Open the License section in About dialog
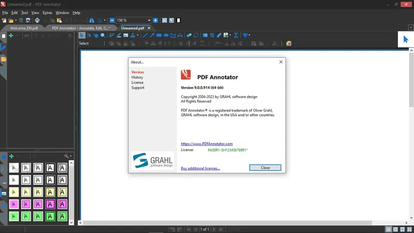 click(x=138, y=82)
